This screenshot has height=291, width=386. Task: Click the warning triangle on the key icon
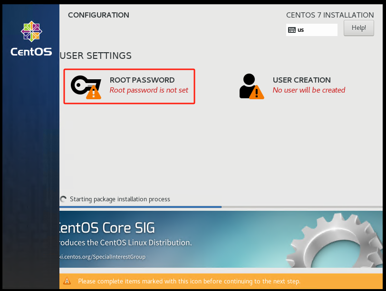point(94,92)
